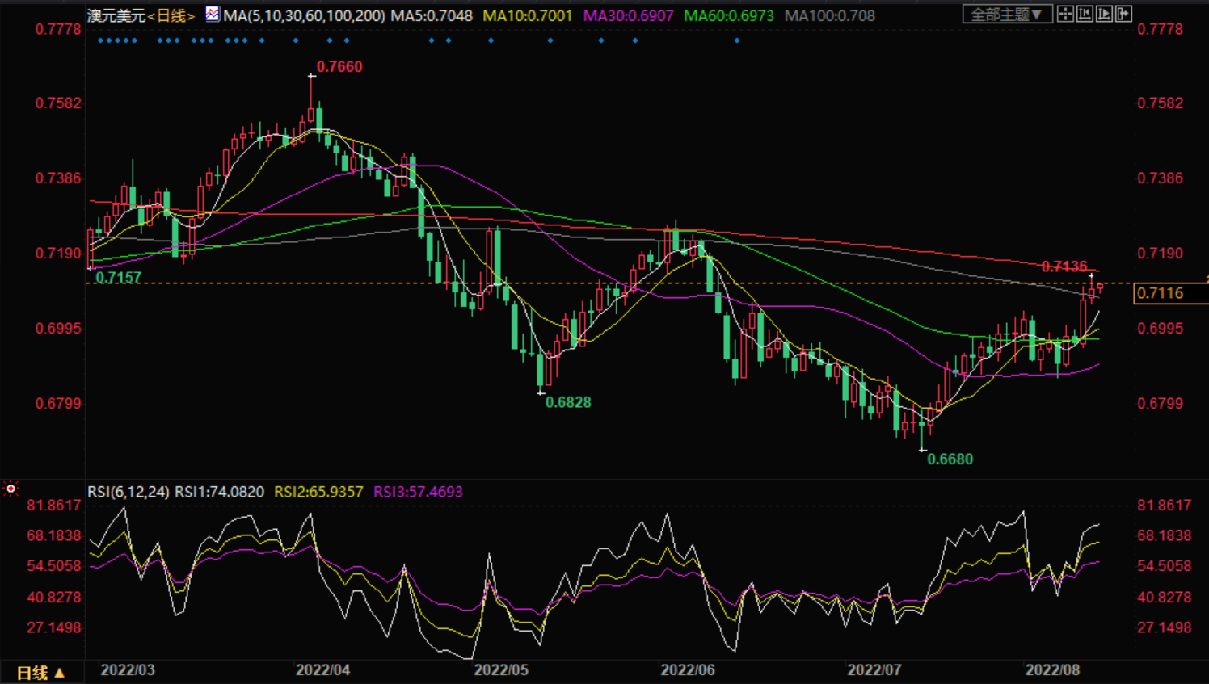1209x684 pixels.
Task: Click the 0.6680 low price marker
Action: (x=950, y=459)
